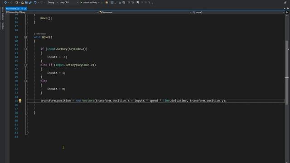The width and height of the screenshot is (290, 163).
Task: Click 'Vector2' in the line 35 statement
Action: point(88,101)
